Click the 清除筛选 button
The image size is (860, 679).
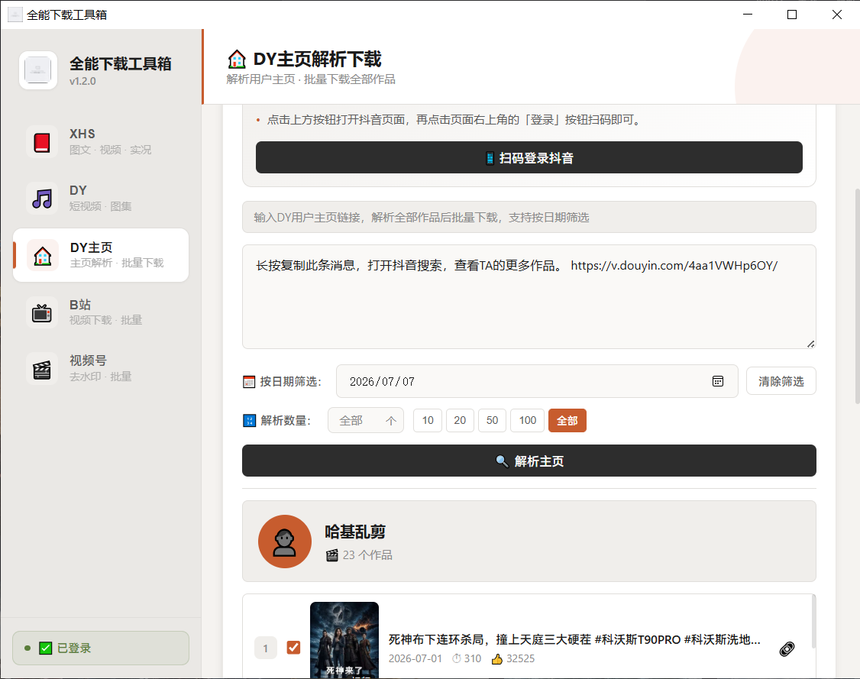(x=781, y=381)
